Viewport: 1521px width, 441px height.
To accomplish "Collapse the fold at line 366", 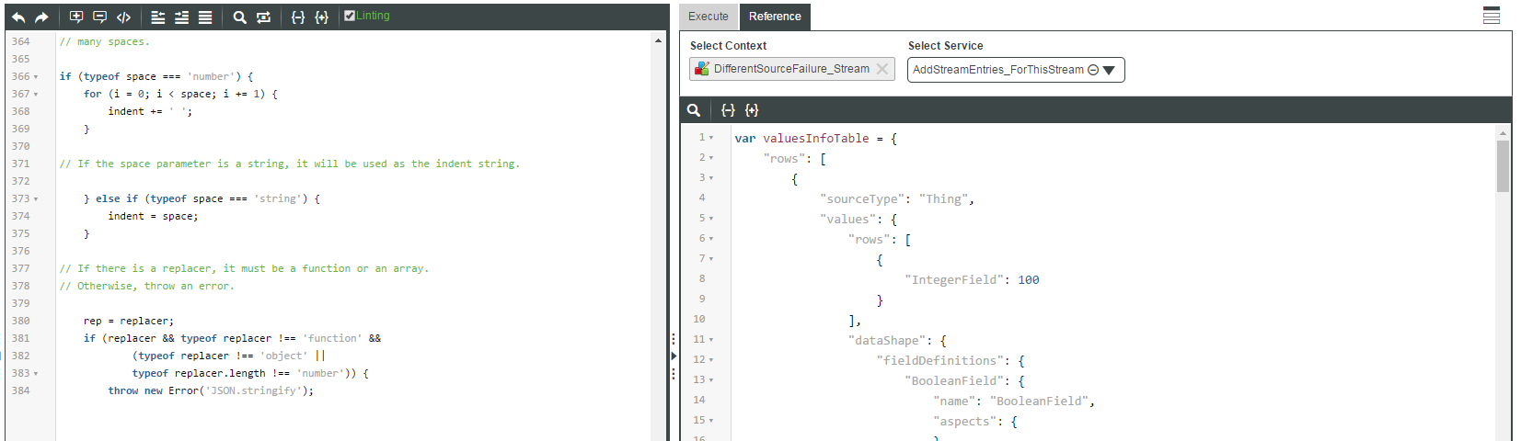I will [36, 77].
